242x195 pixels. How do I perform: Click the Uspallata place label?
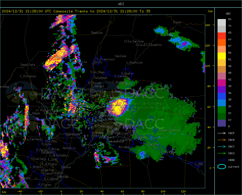tap(28, 65)
